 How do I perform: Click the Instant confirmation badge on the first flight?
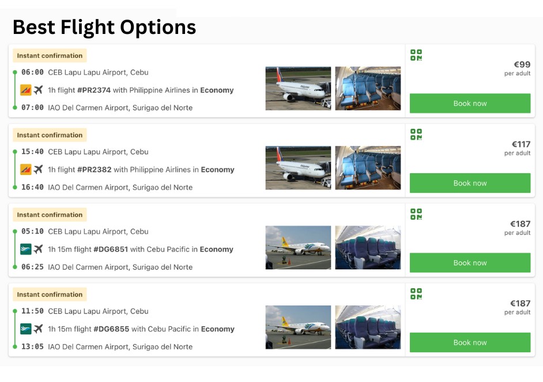(50, 55)
